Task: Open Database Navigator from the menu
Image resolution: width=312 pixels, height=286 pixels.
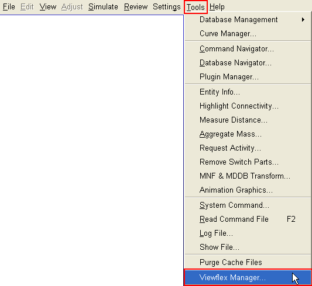Action: click(x=248, y=63)
